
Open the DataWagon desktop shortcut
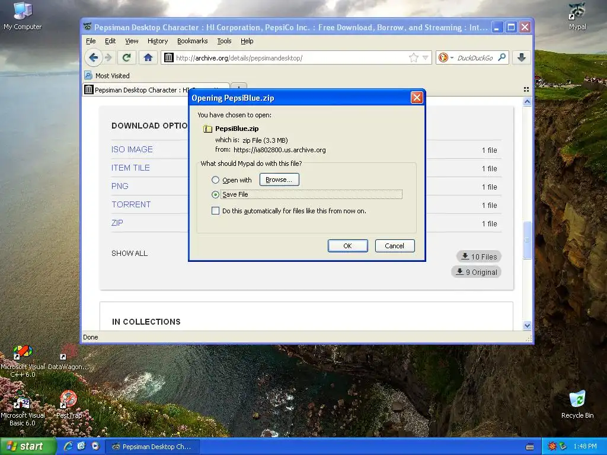(68, 357)
